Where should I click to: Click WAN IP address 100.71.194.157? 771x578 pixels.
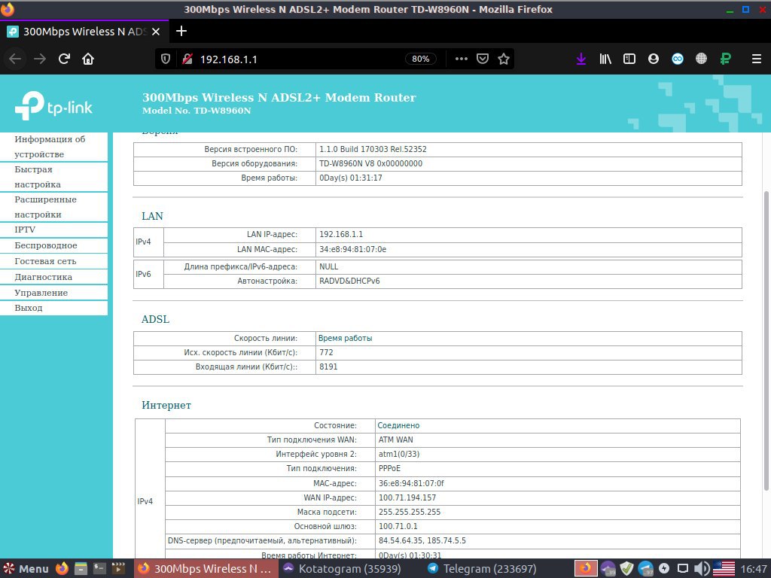pos(407,498)
